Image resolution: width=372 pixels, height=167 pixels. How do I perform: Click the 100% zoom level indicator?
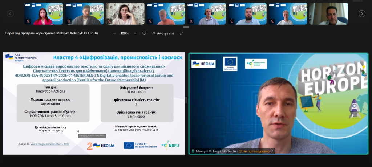tap(125, 33)
